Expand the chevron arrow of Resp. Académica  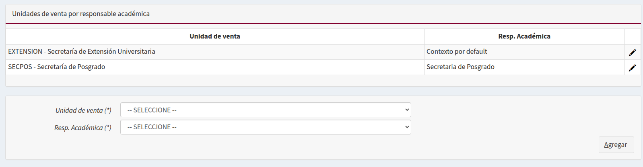407,127
